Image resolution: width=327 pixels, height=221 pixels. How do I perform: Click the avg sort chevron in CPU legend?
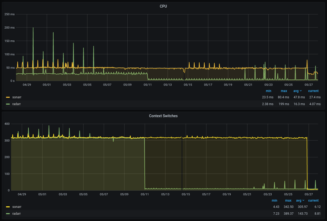click(301, 91)
